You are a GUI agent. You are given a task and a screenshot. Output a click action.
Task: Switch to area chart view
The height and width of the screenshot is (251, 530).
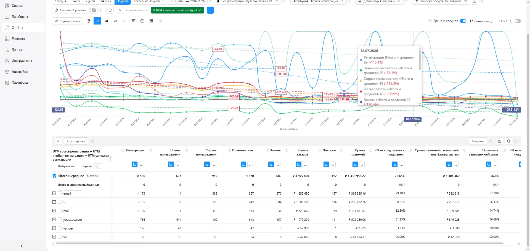pos(106,21)
